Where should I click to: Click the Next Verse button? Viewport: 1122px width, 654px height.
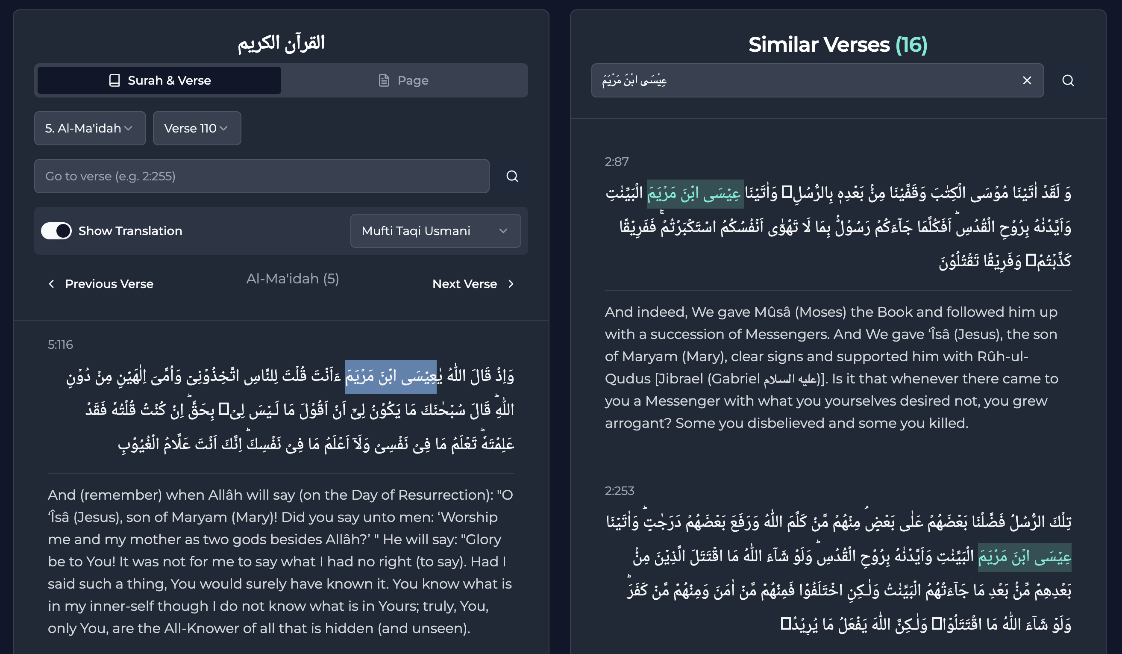click(x=466, y=284)
